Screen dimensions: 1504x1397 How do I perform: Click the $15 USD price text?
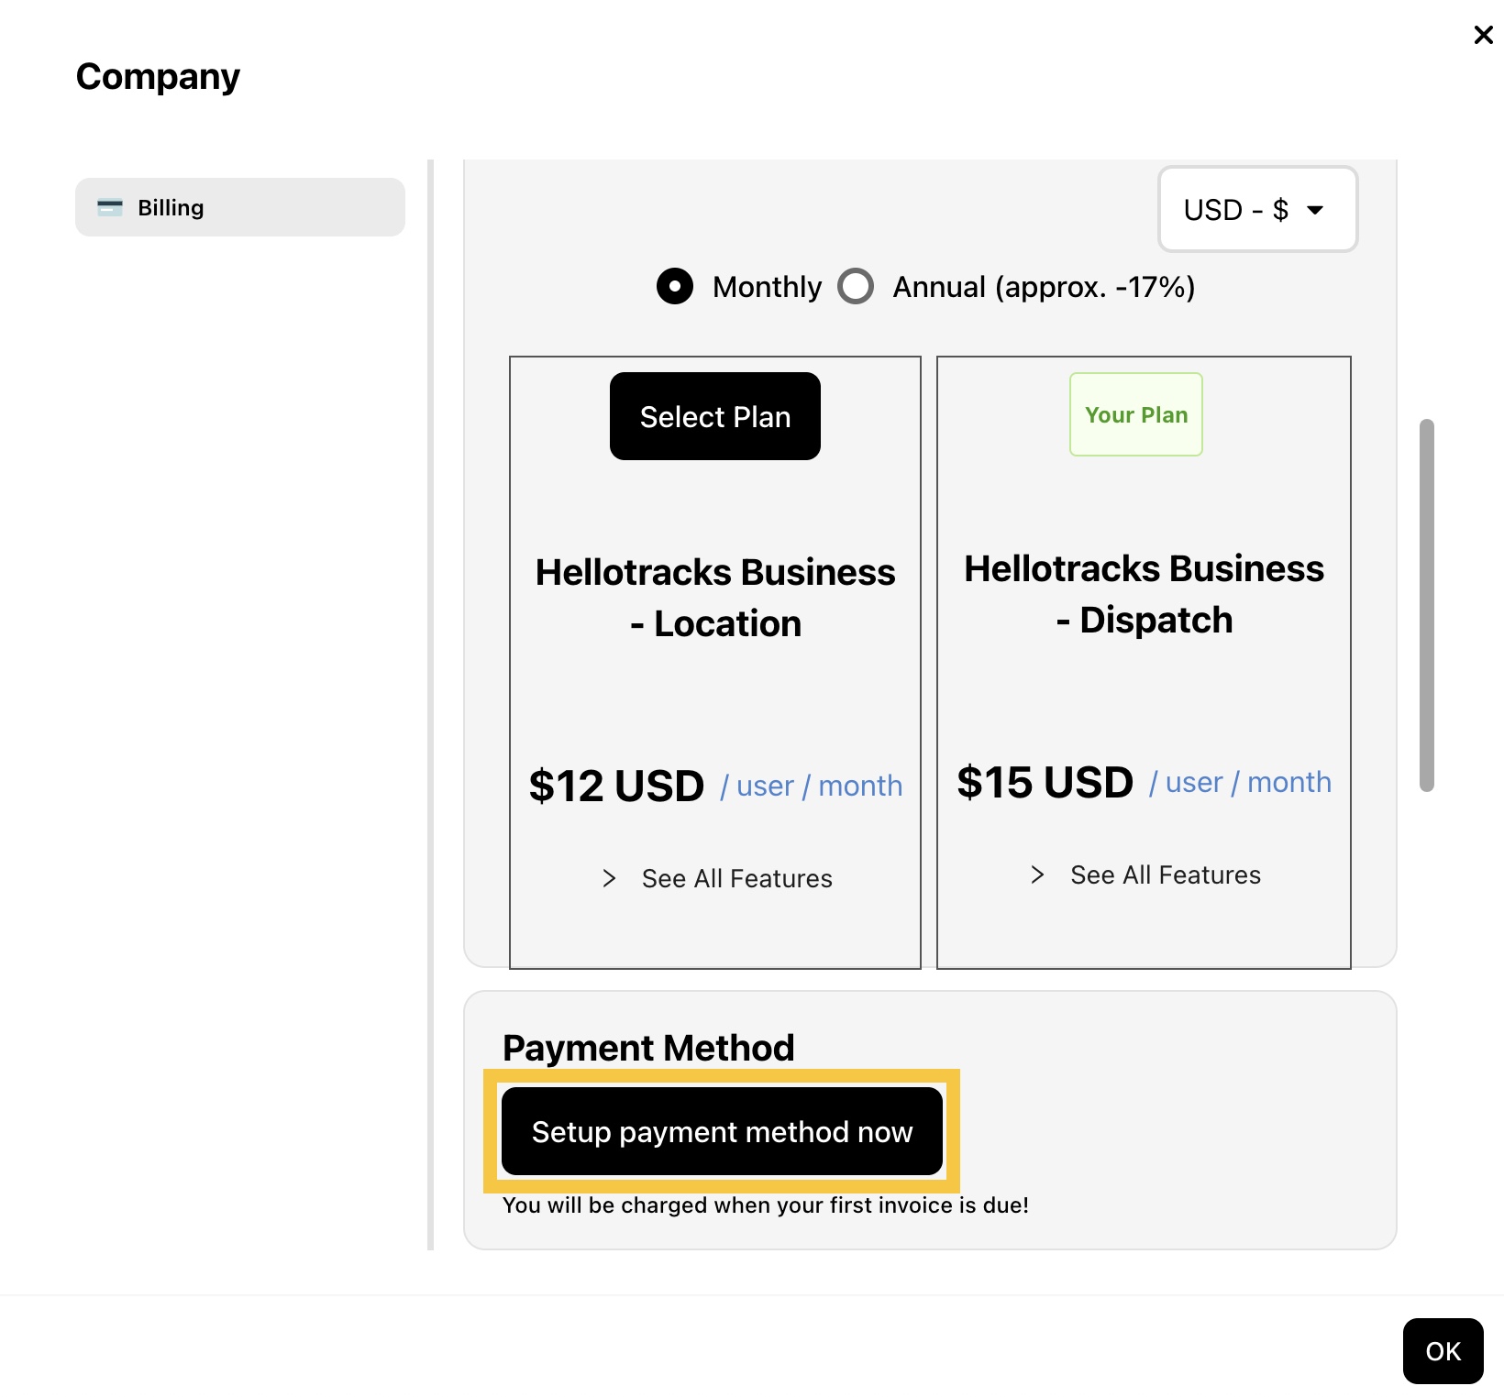pos(1045,782)
